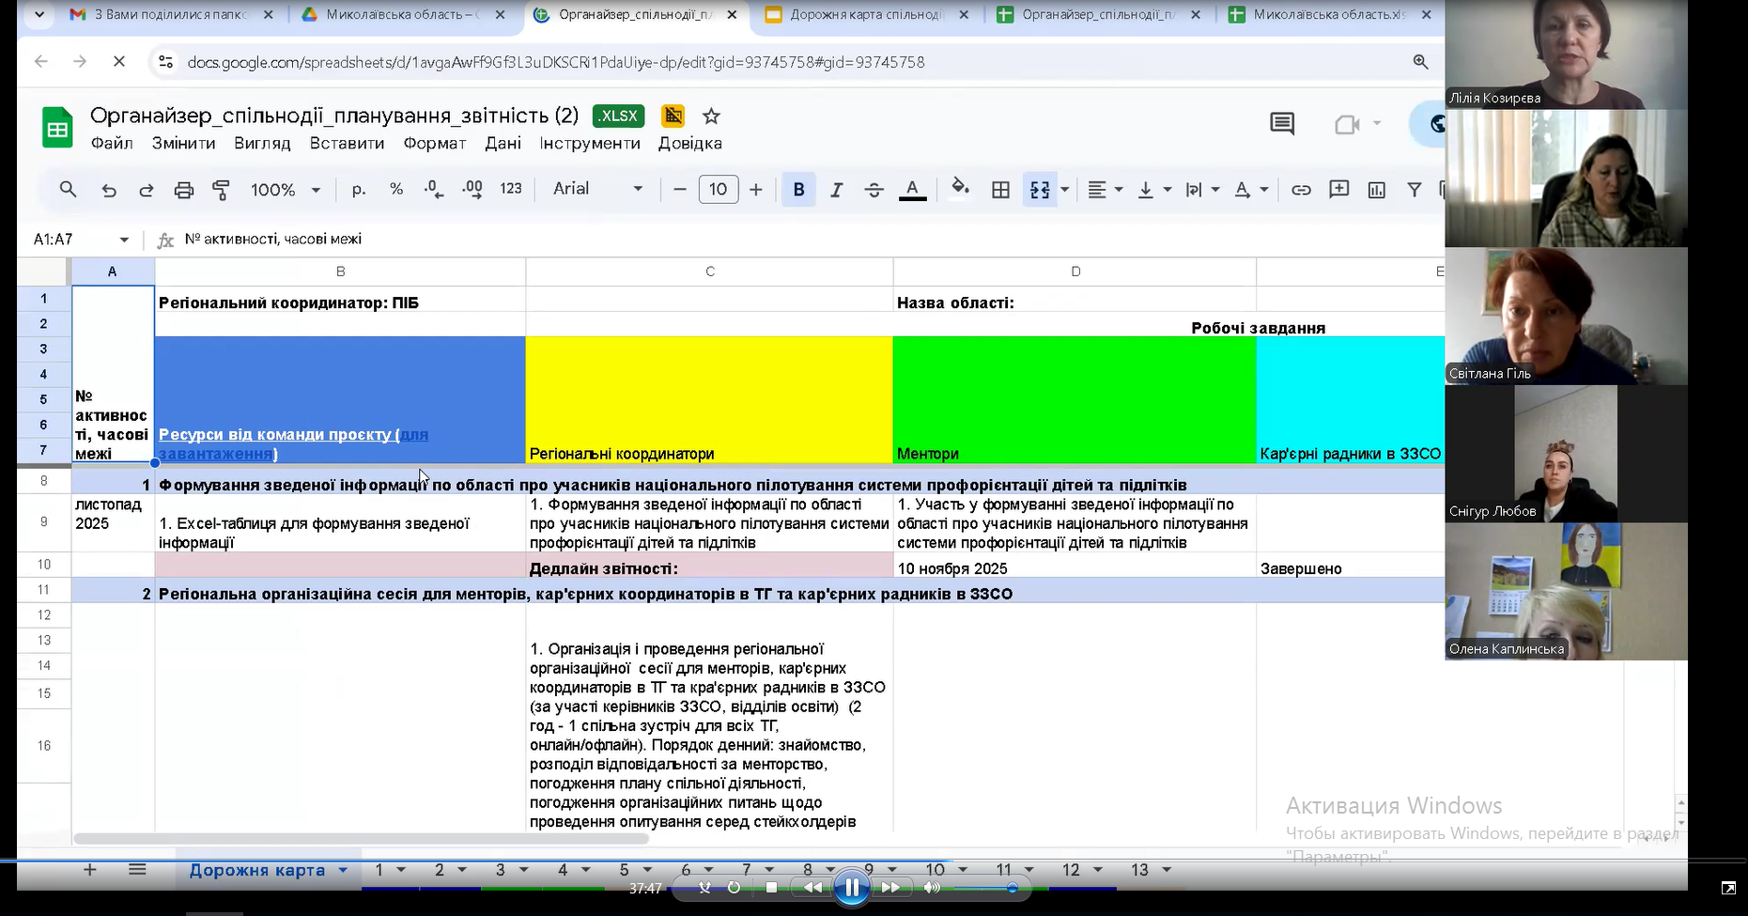Open the Дані menu
This screenshot has width=1748, height=916.
tap(503, 144)
